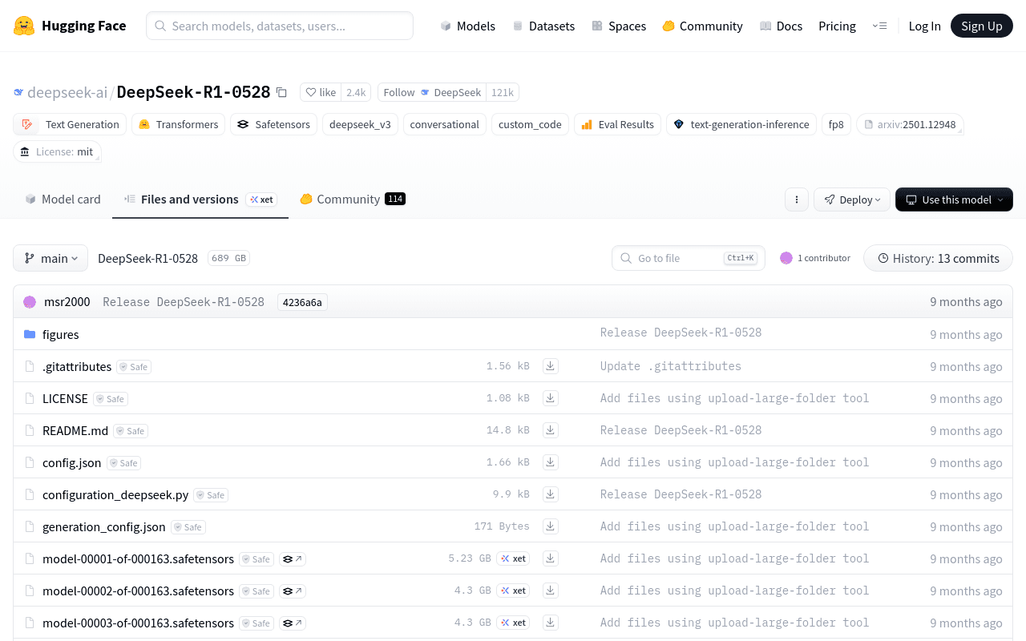Click the 1 contributor link

(824, 258)
